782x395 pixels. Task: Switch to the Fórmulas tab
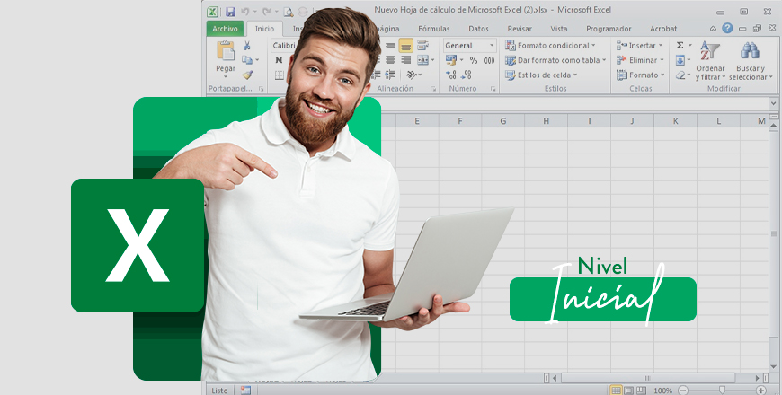tap(433, 29)
